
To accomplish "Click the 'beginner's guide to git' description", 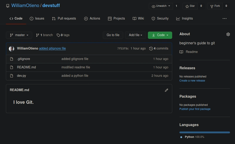I will coord(197,43).
